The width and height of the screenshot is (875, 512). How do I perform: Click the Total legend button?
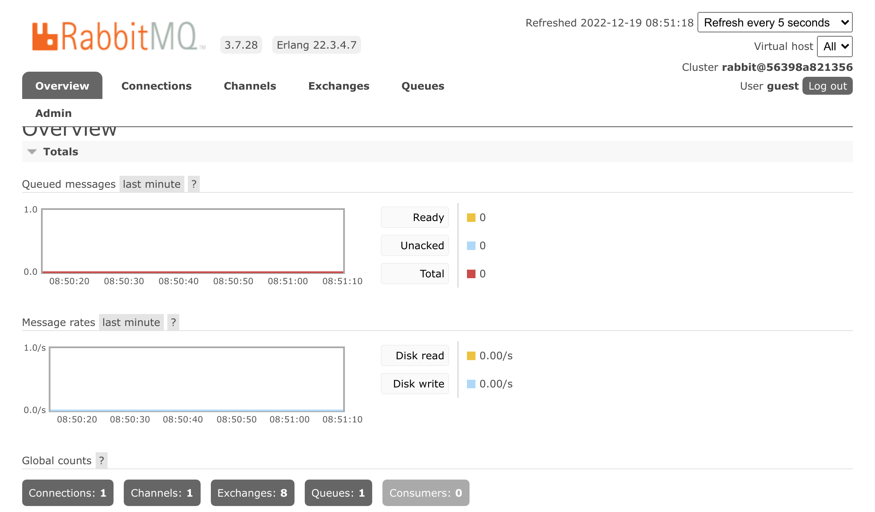[414, 273]
